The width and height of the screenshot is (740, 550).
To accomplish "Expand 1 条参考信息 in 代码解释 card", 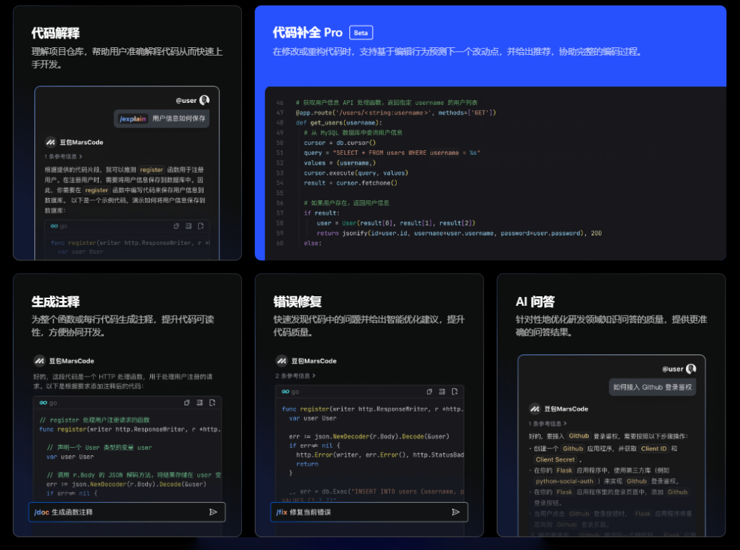I will pos(63,156).
